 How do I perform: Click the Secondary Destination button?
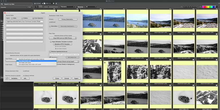point(68,26)
